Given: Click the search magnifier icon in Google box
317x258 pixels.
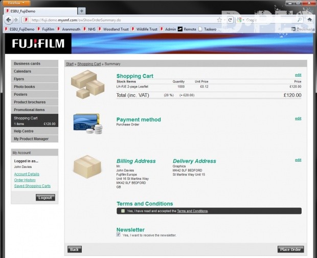Looking at the screenshot, I should click(300, 19).
